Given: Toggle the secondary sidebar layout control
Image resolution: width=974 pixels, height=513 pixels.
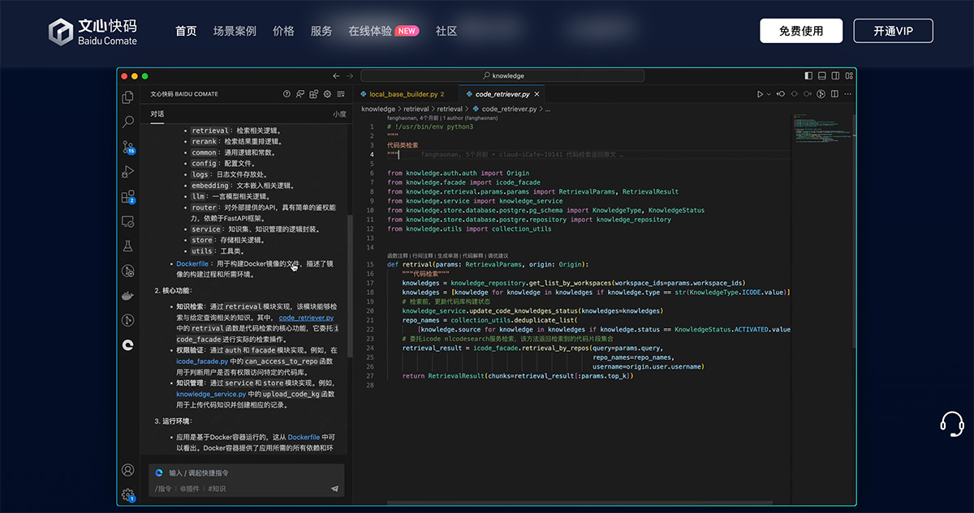Looking at the screenshot, I should 834,75.
